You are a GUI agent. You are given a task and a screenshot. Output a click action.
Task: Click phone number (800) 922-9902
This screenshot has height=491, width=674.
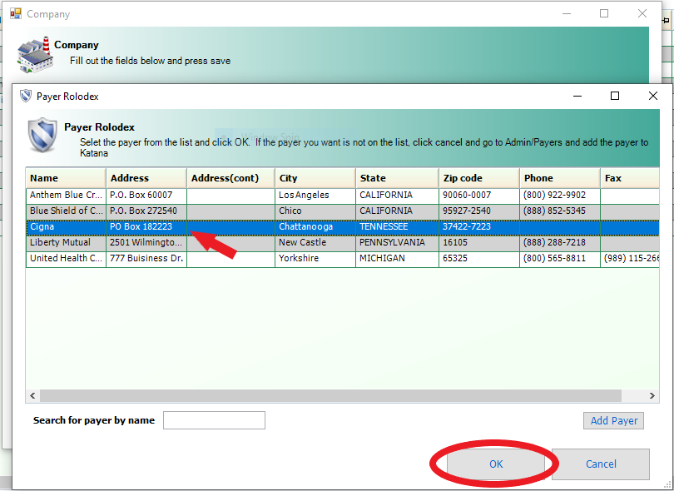560,196
